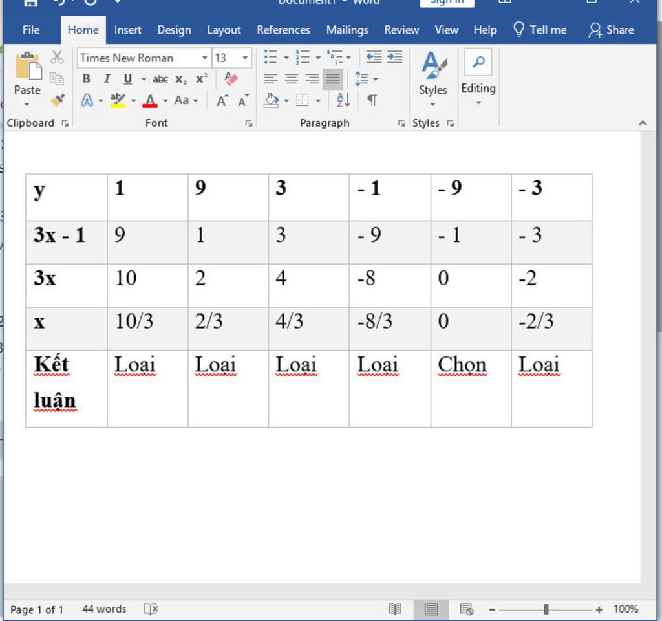
Task: Apply shading paint bucket
Action: (271, 100)
